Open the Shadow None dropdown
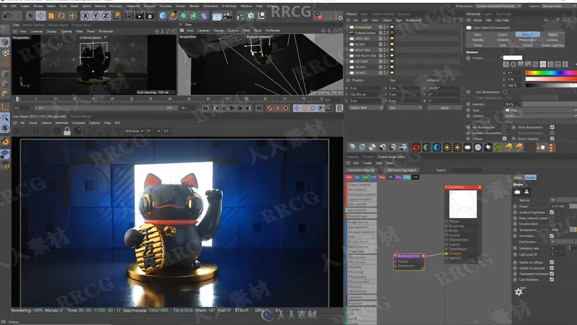Screen dimensions: 577x325 [540, 116]
